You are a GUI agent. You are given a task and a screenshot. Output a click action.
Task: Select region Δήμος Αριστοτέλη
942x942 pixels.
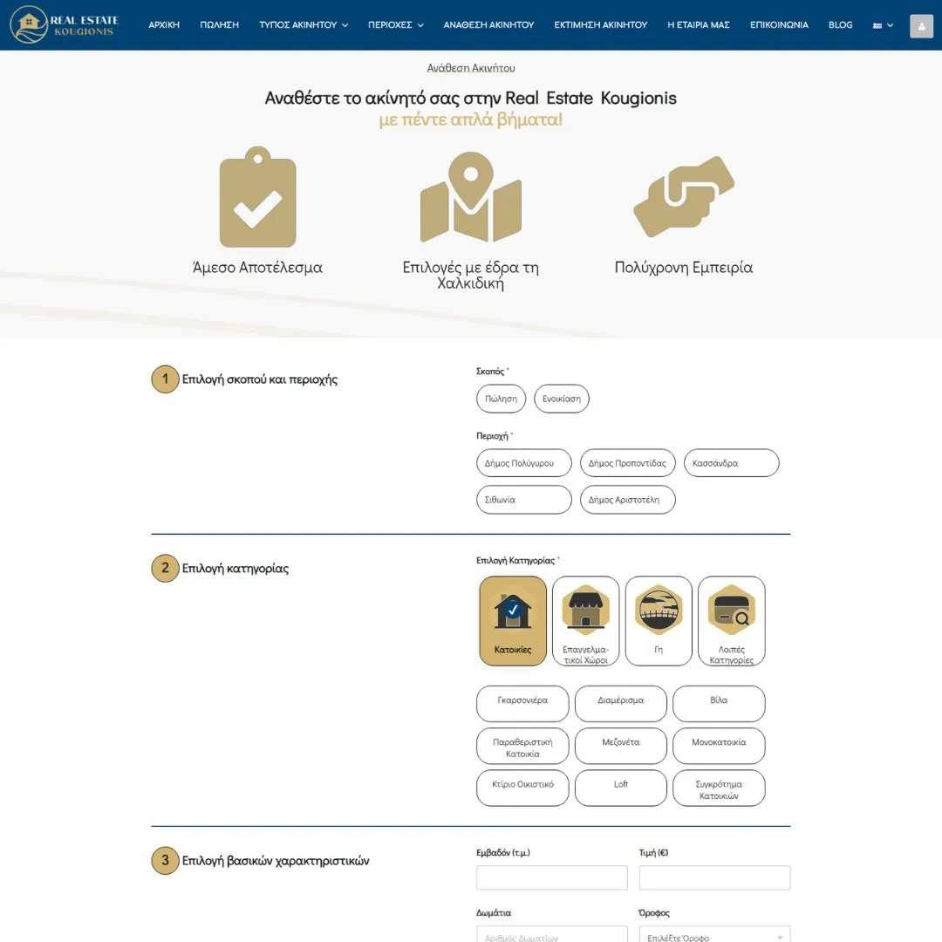click(x=628, y=500)
